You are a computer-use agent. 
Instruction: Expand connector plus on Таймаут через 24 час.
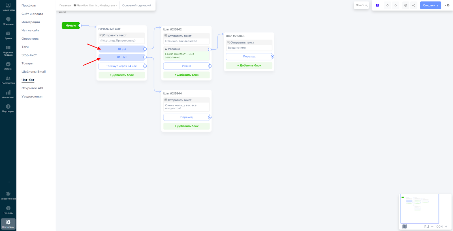tap(145, 66)
